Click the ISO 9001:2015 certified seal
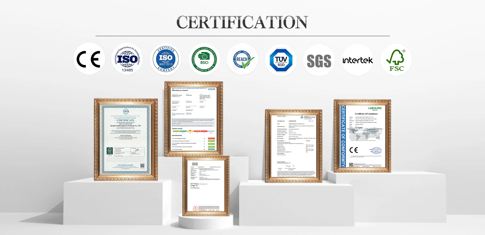 165,59
